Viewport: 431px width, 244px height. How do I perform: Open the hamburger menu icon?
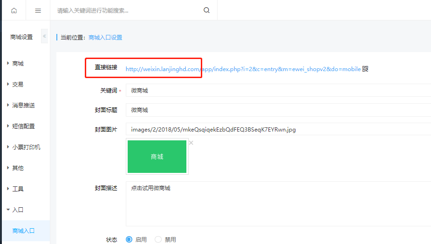click(38, 10)
